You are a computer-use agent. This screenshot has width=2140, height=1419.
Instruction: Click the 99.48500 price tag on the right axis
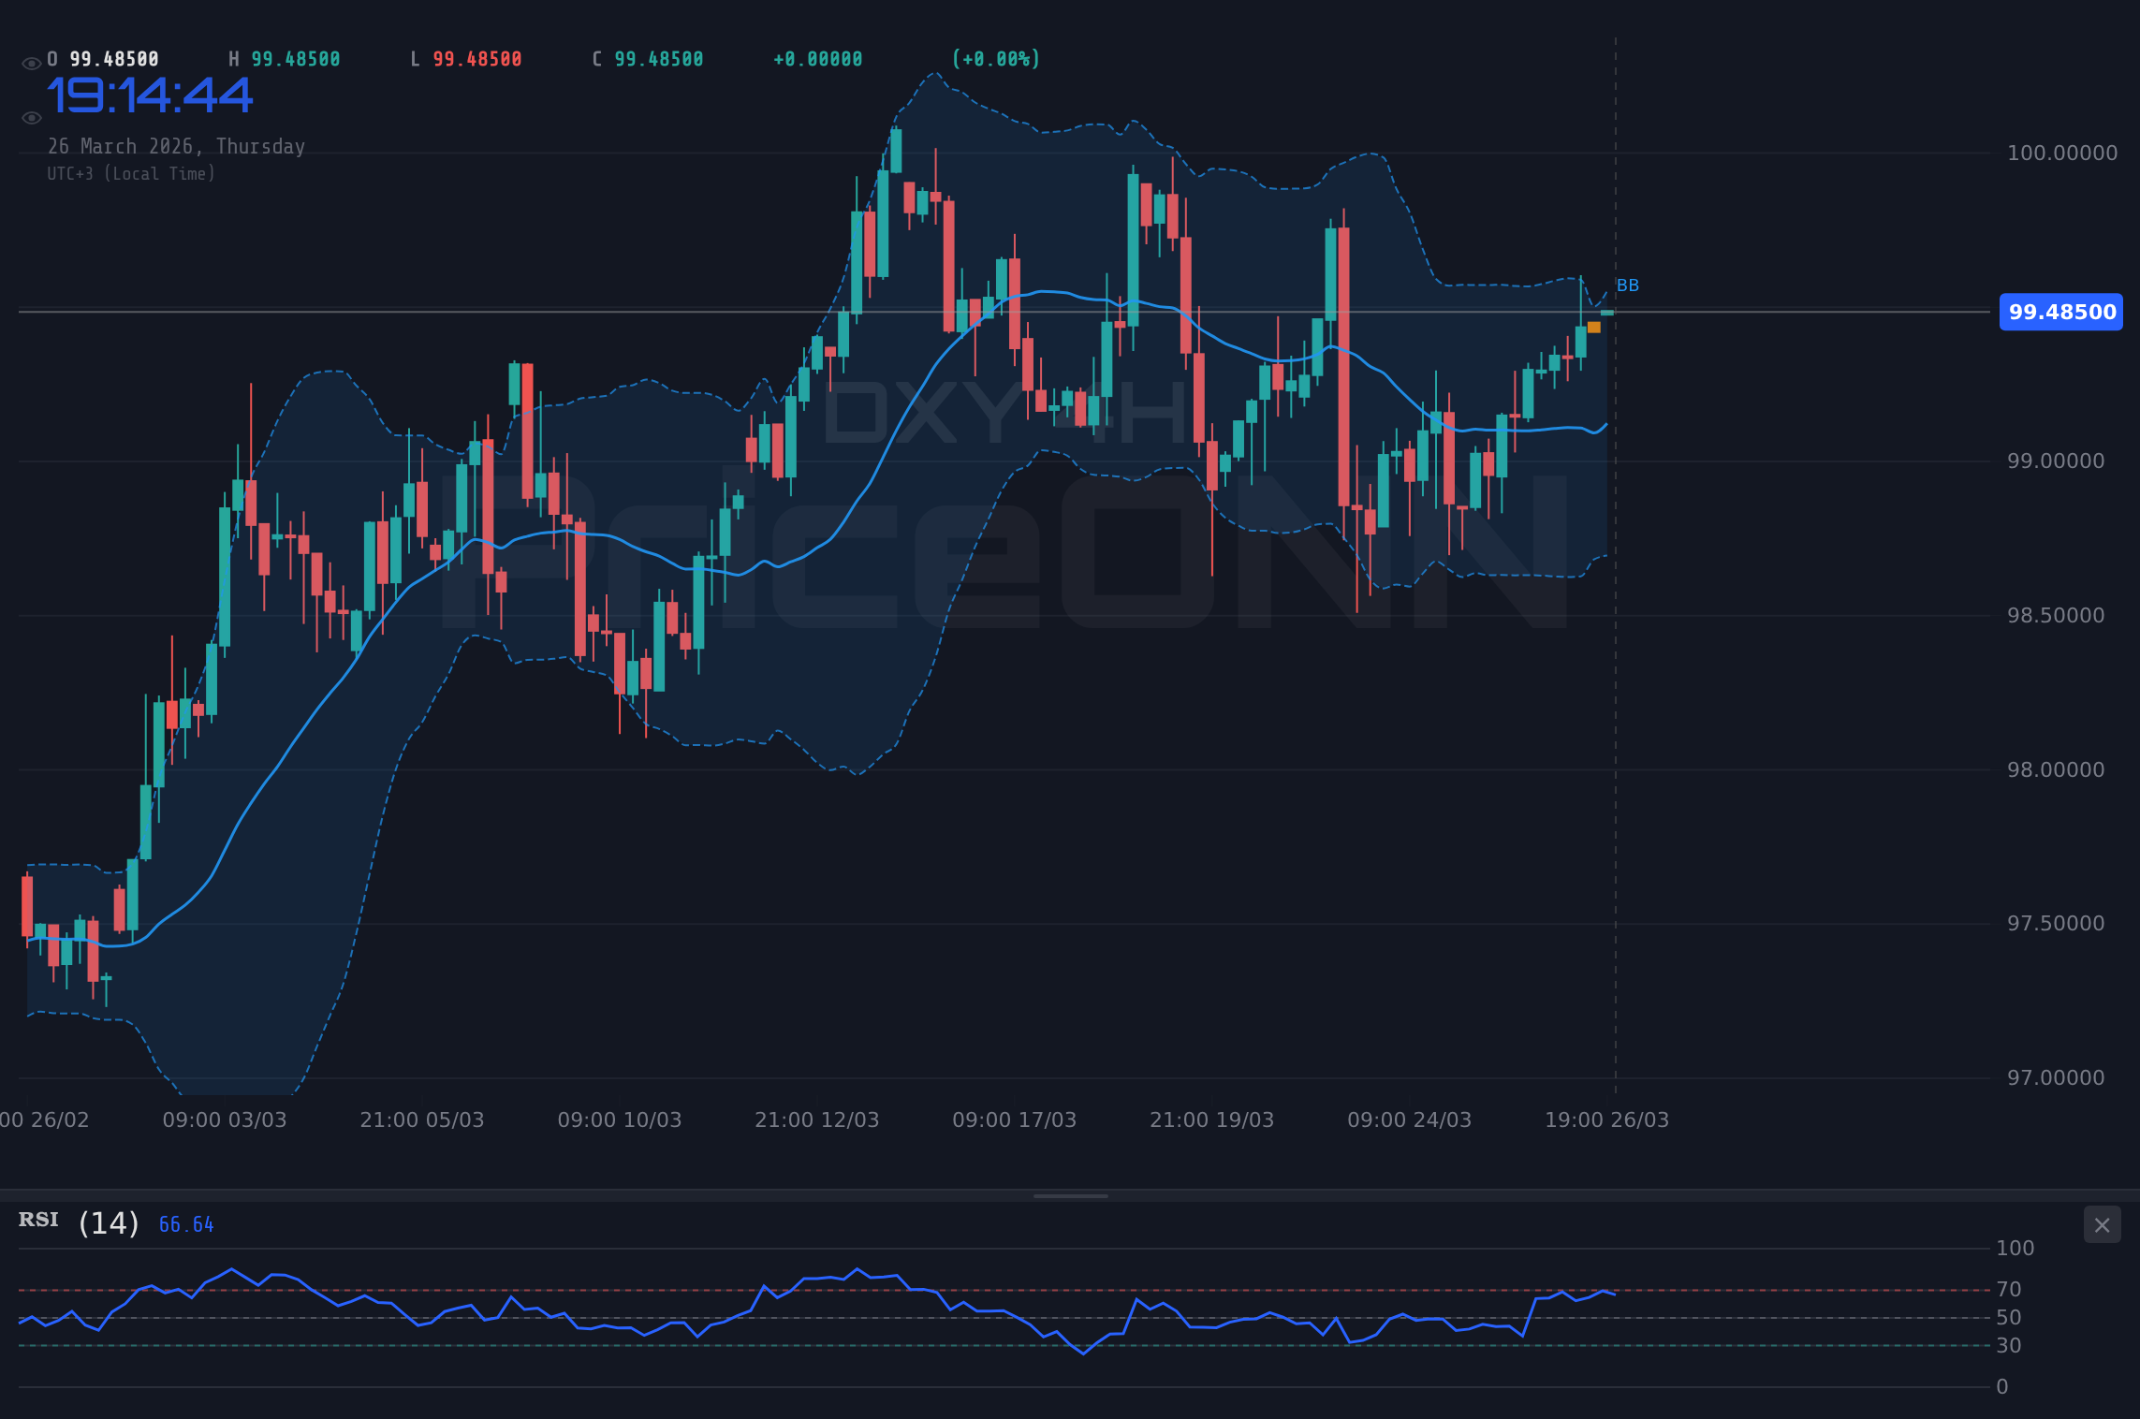click(2059, 312)
